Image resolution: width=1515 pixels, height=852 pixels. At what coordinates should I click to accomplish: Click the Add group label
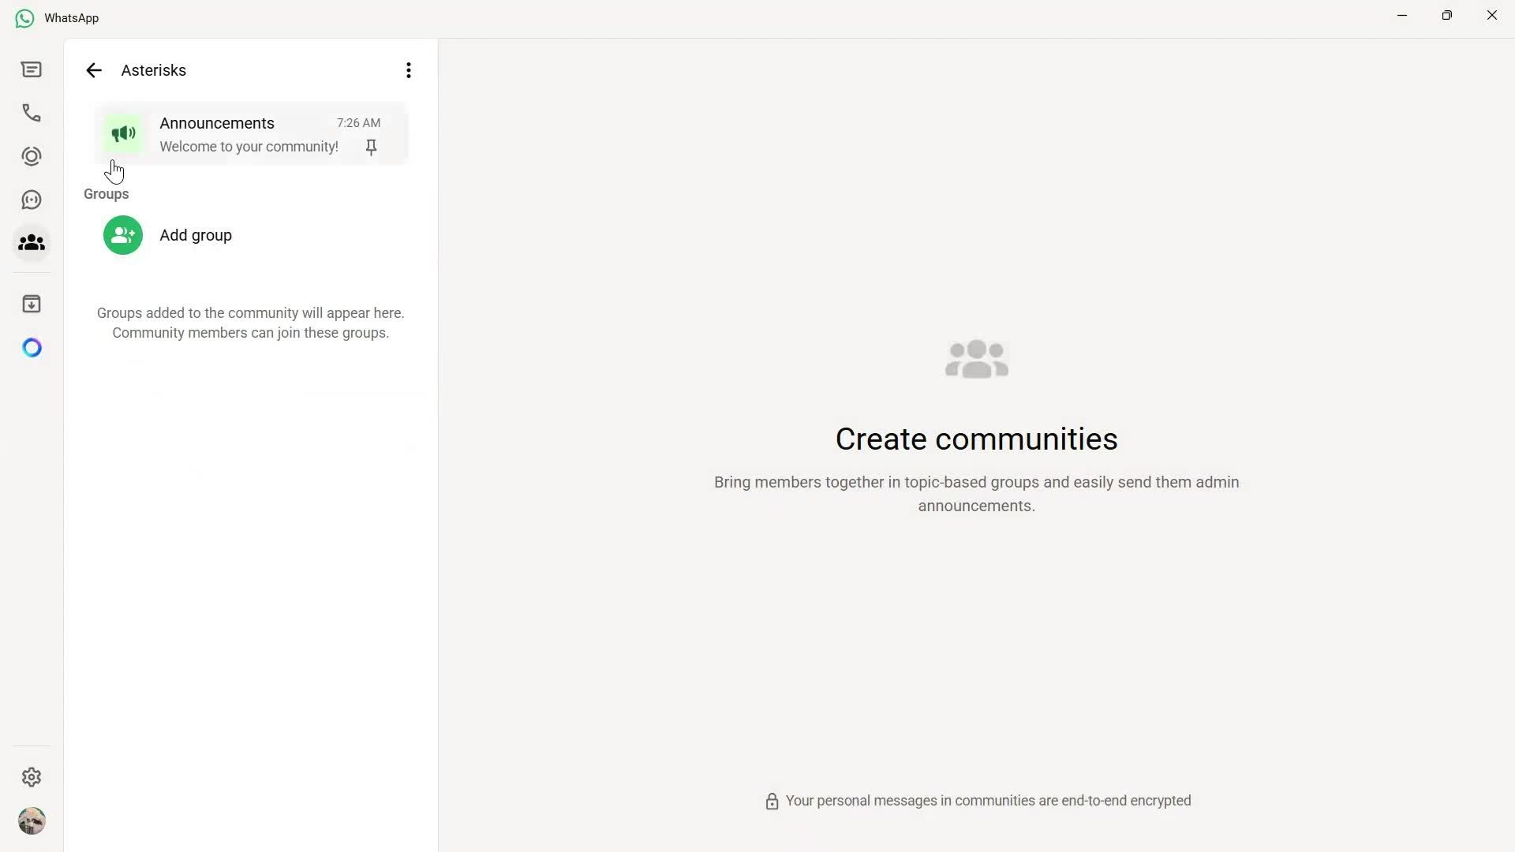pos(195,235)
